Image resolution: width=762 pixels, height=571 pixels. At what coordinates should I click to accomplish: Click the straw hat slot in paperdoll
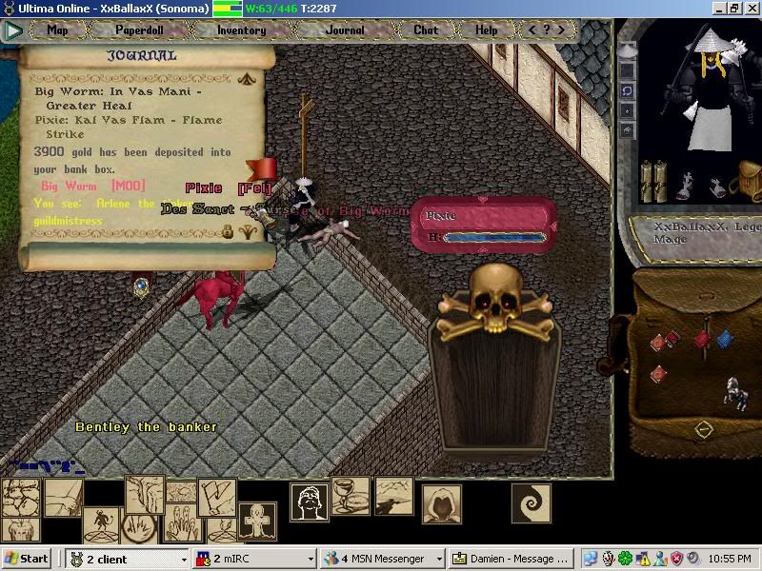click(x=628, y=50)
